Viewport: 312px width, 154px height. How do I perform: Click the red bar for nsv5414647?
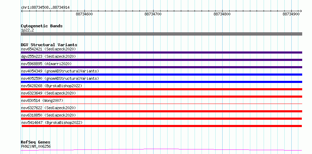pyautogui.click(x=162, y=126)
